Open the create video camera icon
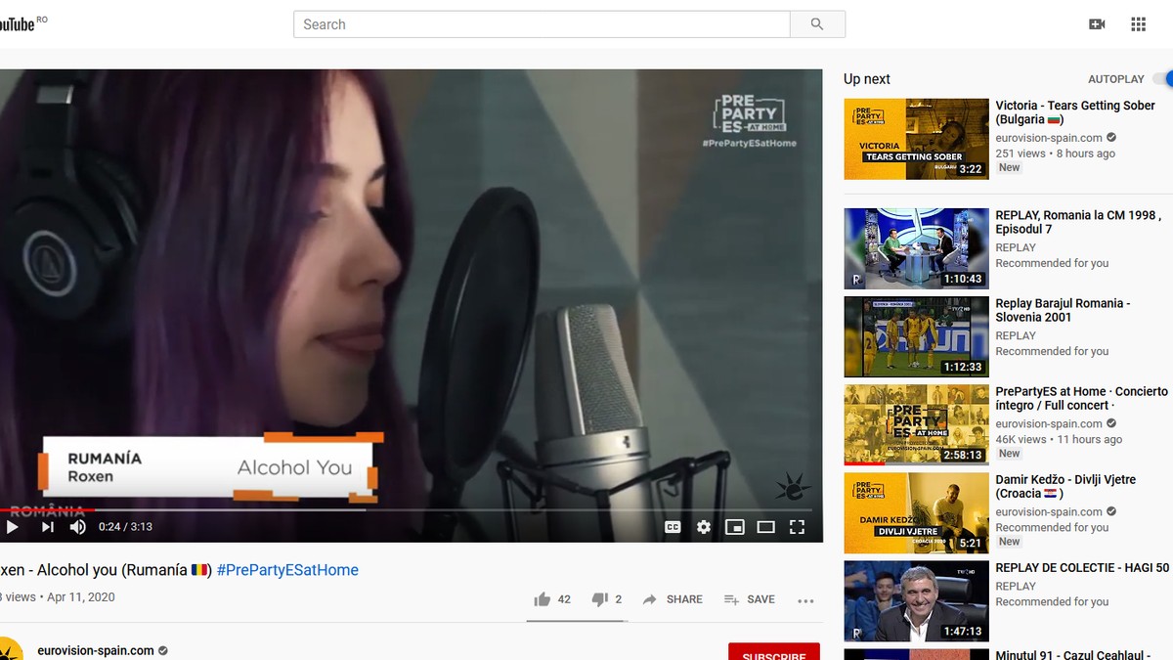 point(1097,24)
